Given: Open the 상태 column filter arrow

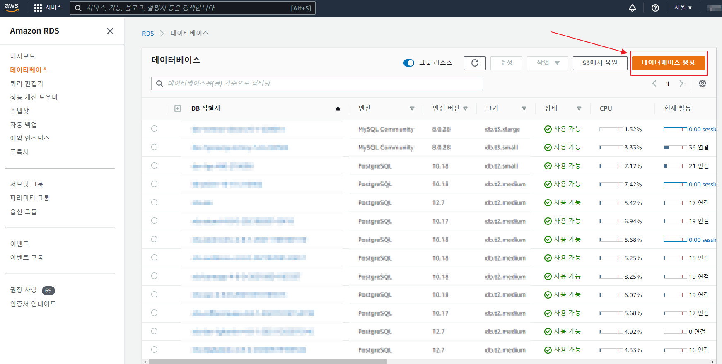Looking at the screenshot, I should click(x=579, y=108).
